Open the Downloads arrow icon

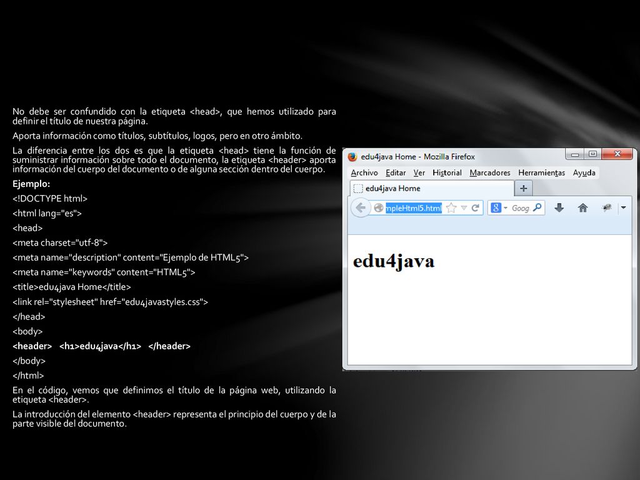(559, 207)
